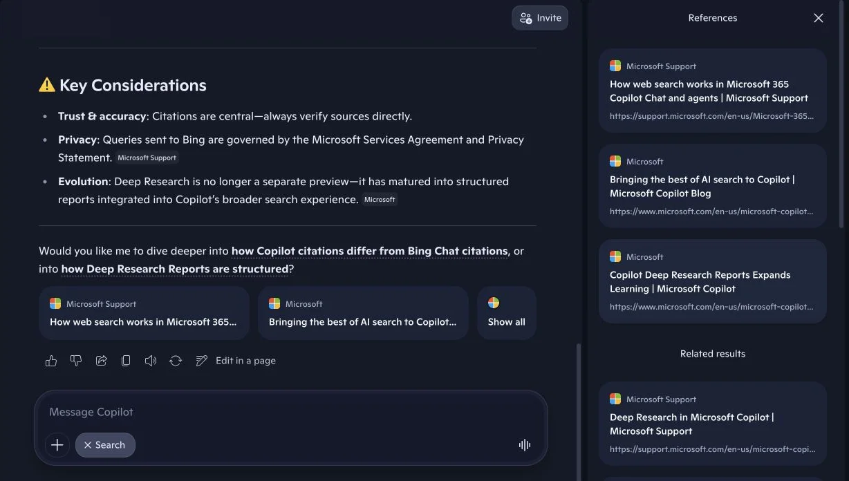The image size is (849, 481).
Task: Share the response via share icon
Action: point(101,361)
